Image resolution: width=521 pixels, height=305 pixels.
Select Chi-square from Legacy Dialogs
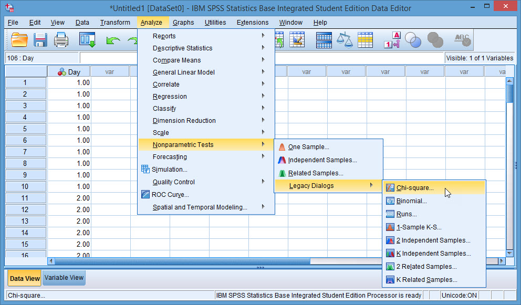(x=434, y=188)
